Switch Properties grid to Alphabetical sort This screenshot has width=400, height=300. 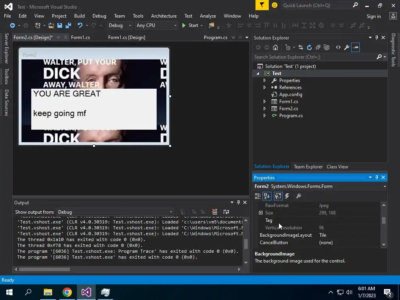(x=267, y=196)
